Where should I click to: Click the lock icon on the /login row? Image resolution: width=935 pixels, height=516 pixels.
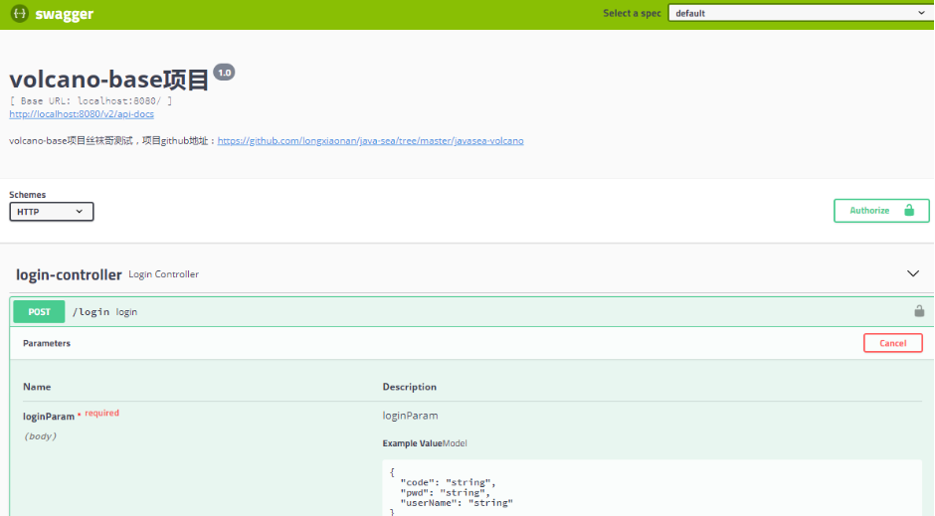(x=919, y=311)
